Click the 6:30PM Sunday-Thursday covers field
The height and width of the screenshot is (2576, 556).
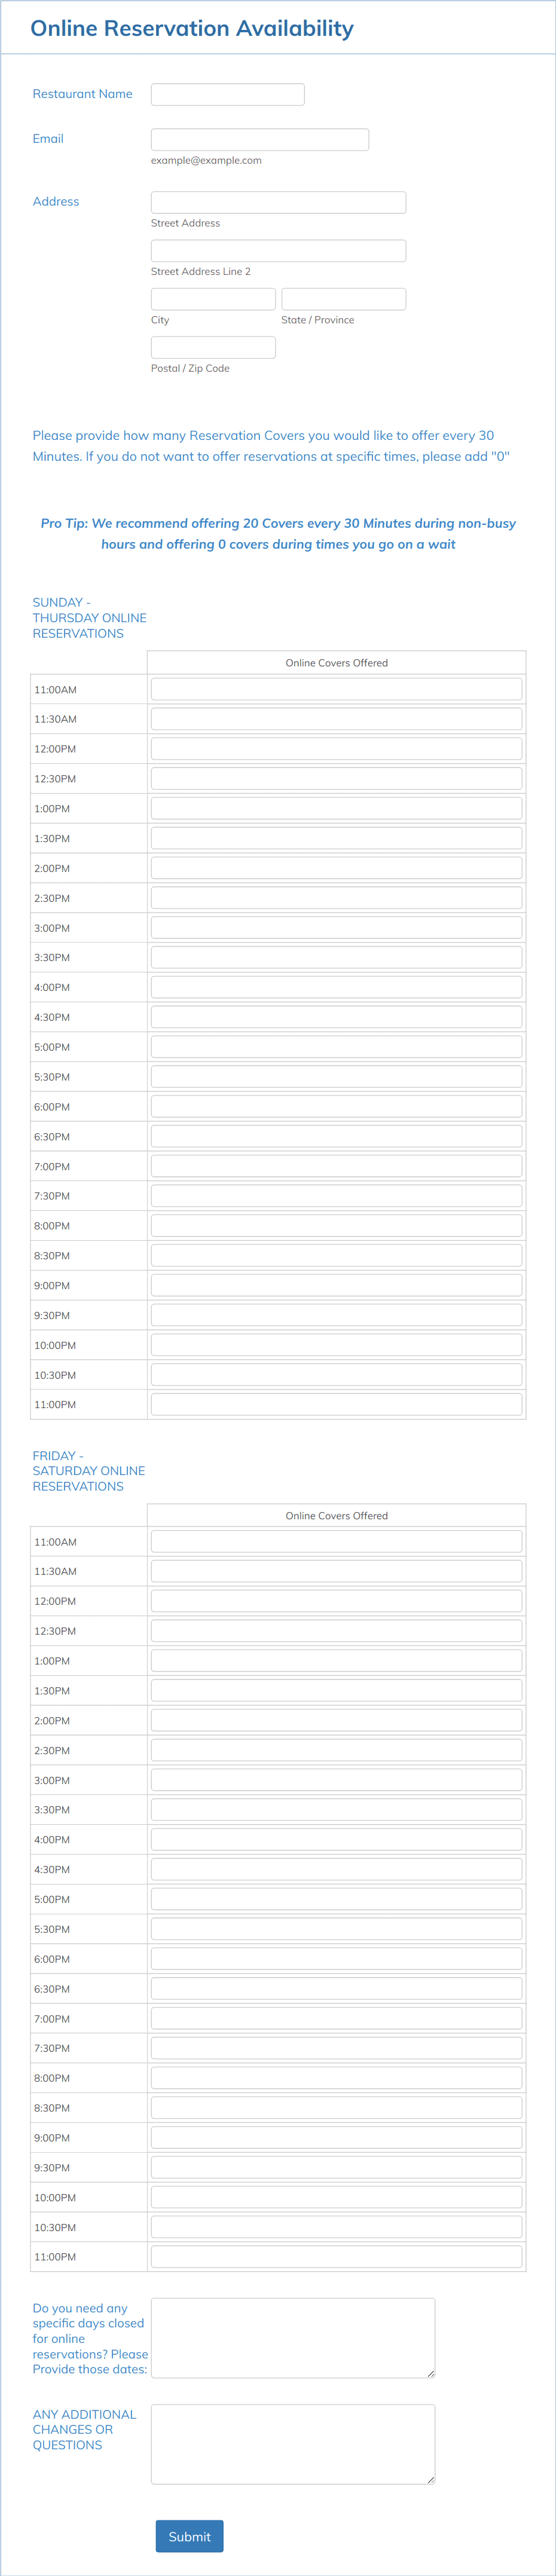(x=336, y=1135)
